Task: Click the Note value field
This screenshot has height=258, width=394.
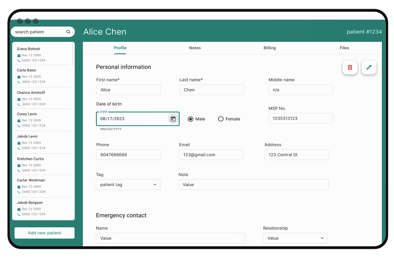Action: click(253, 185)
